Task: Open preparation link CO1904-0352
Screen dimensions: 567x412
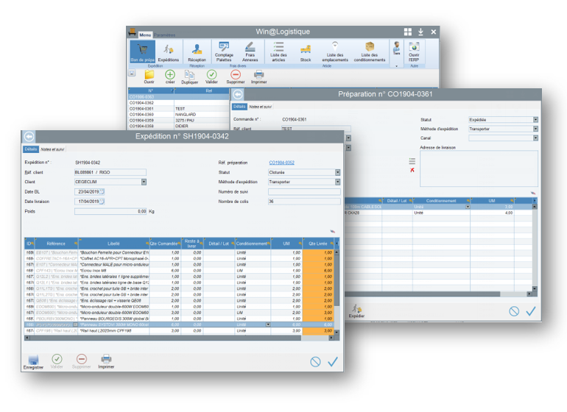Action: (281, 163)
